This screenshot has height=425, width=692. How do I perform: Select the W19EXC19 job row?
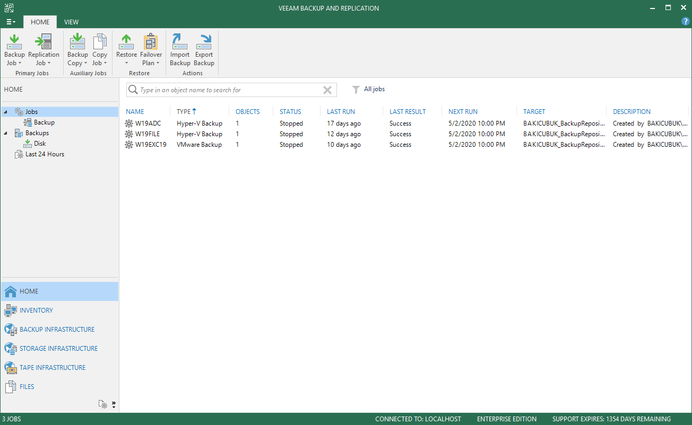405,145
